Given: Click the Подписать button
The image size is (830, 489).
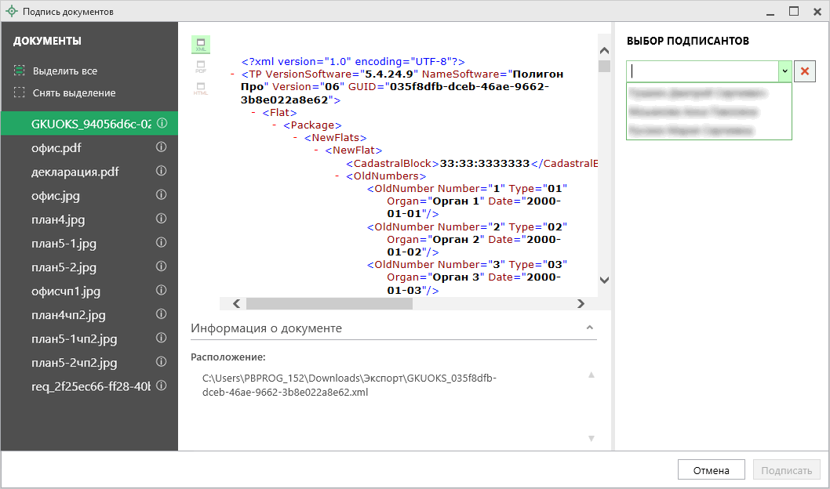Looking at the screenshot, I should [786, 470].
